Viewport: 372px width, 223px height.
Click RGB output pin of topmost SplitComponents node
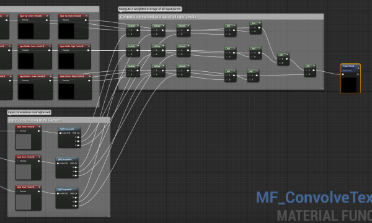pos(78,133)
